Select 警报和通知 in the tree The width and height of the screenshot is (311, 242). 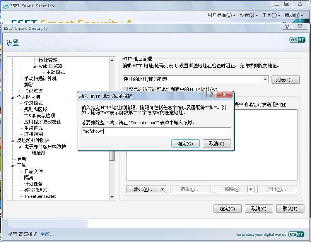tap(36, 190)
